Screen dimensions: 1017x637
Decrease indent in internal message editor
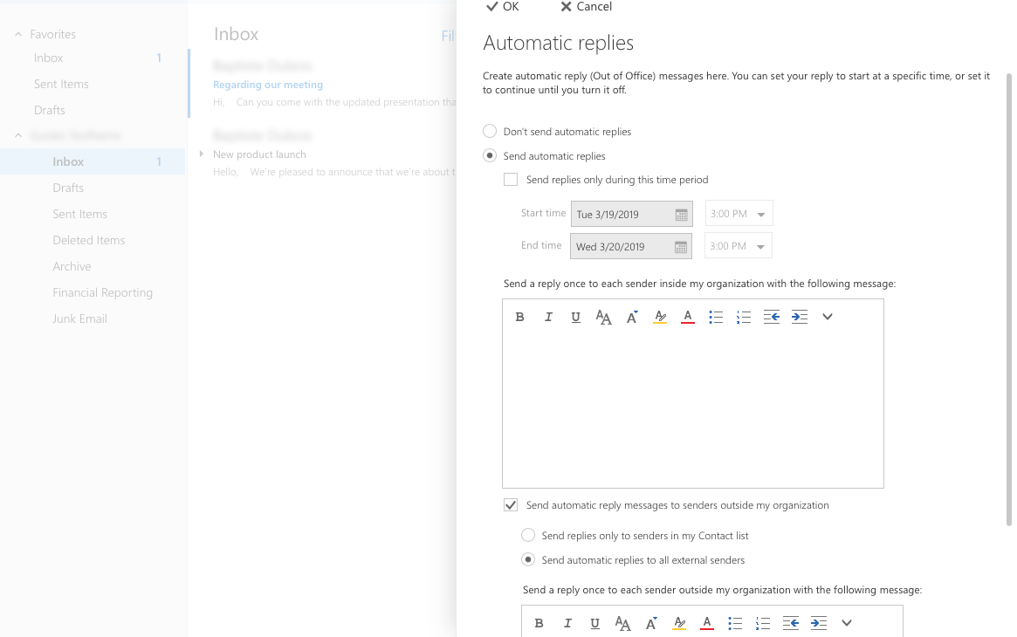772,317
